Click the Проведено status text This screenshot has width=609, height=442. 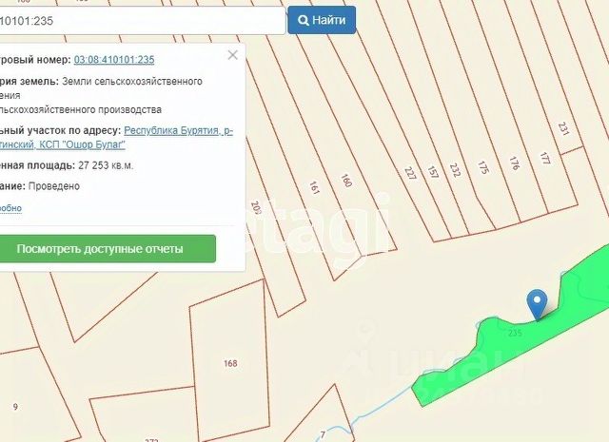click(54, 186)
